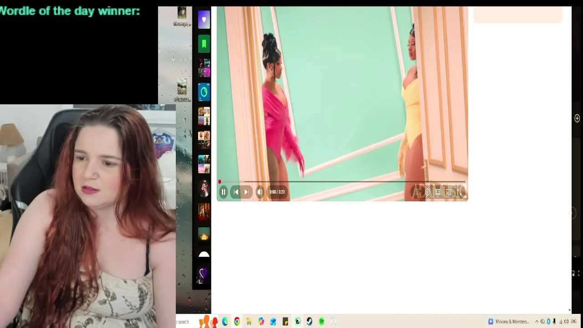Open Bluetooth tray icon

click(x=548, y=322)
